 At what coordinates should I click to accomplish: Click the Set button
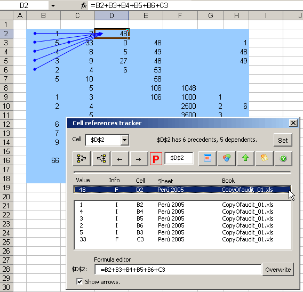coord(283,140)
